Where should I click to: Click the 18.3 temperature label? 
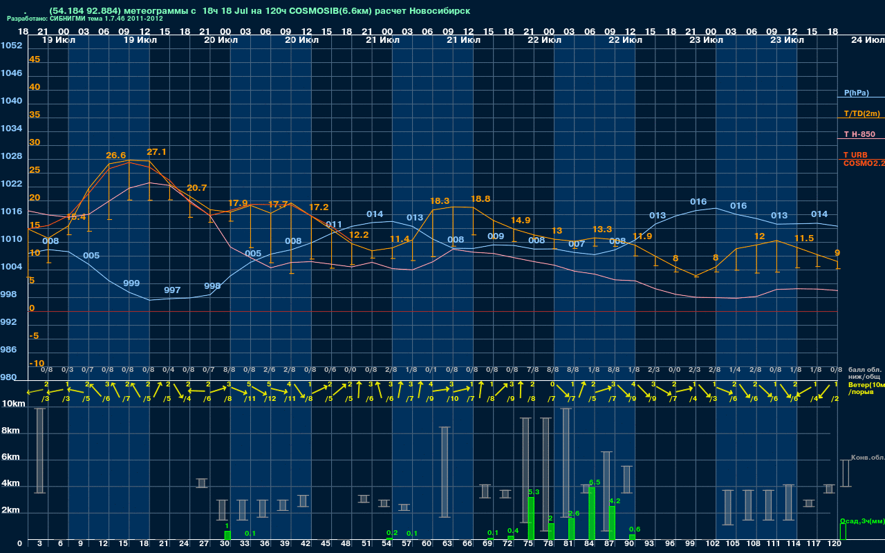click(440, 201)
